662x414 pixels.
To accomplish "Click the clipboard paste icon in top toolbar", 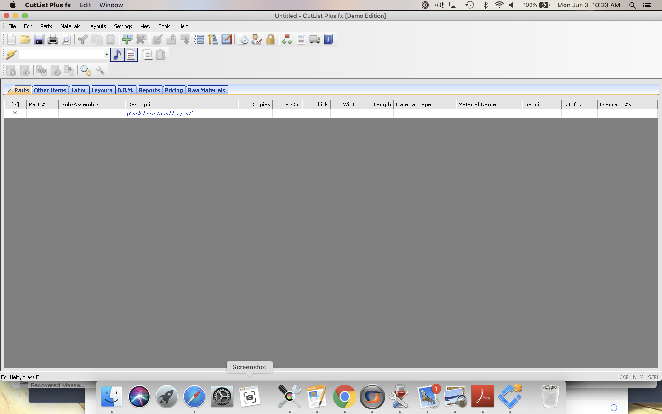I will click(111, 40).
